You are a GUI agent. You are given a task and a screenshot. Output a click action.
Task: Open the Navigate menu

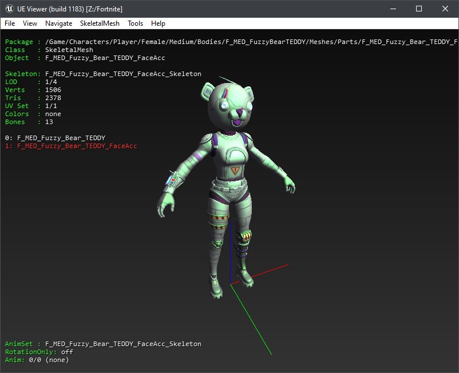pyautogui.click(x=58, y=23)
